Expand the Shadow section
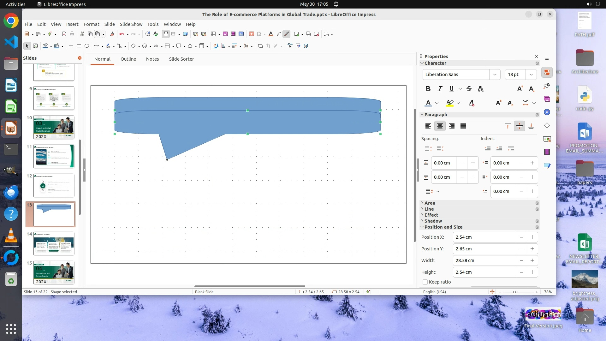 (x=433, y=221)
